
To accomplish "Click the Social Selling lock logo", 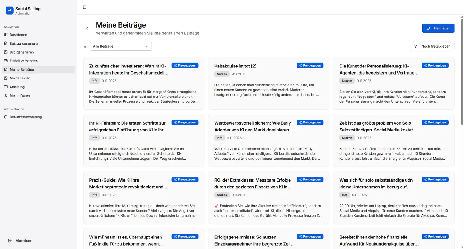I will tap(10, 11).
